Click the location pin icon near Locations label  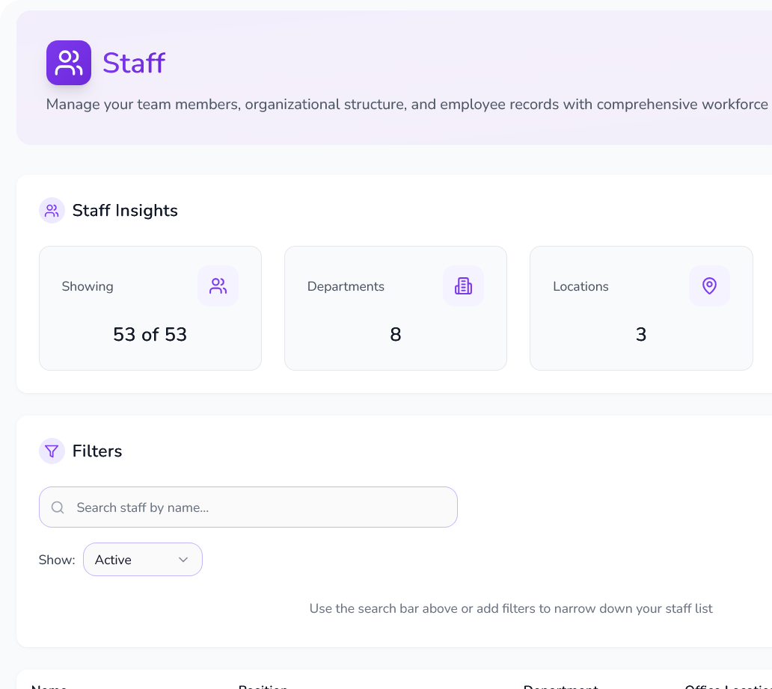click(708, 285)
